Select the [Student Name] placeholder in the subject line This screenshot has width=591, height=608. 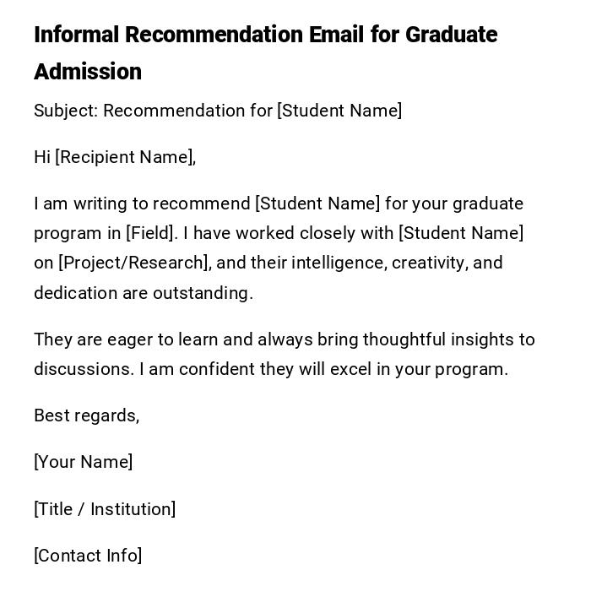point(339,111)
